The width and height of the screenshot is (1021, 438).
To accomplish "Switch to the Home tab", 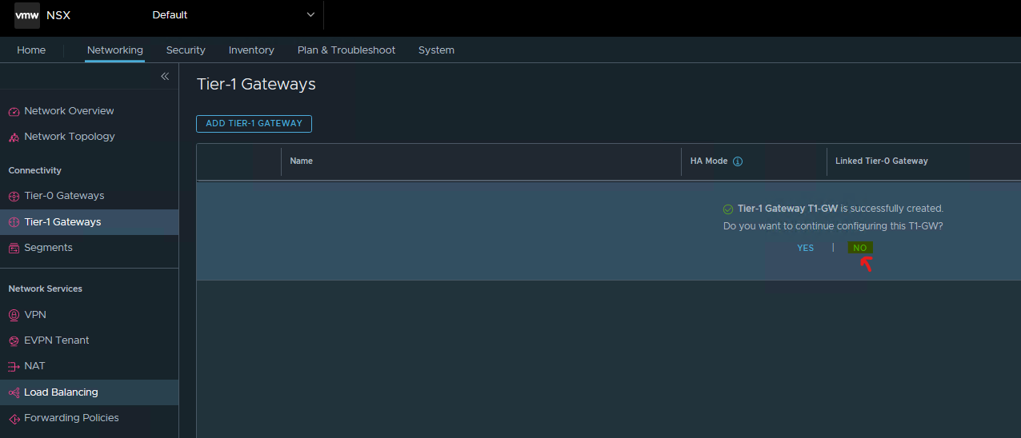I will pos(31,50).
